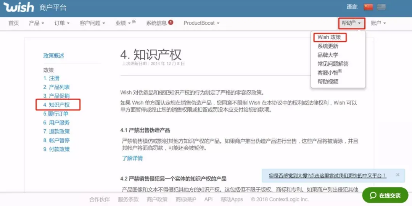Open 服务条款 footer link
The height and width of the screenshot is (206, 412).
point(128,200)
